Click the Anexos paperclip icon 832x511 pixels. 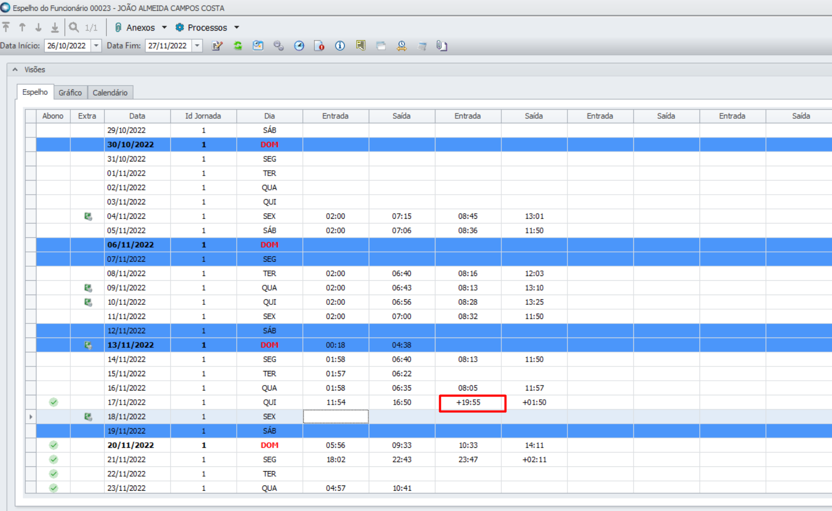click(x=118, y=27)
